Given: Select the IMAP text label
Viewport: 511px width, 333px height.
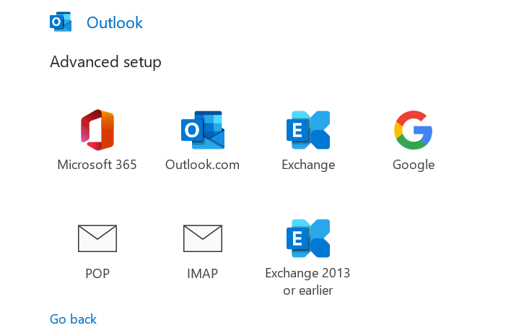Looking at the screenshot, I should click(202, 274).
